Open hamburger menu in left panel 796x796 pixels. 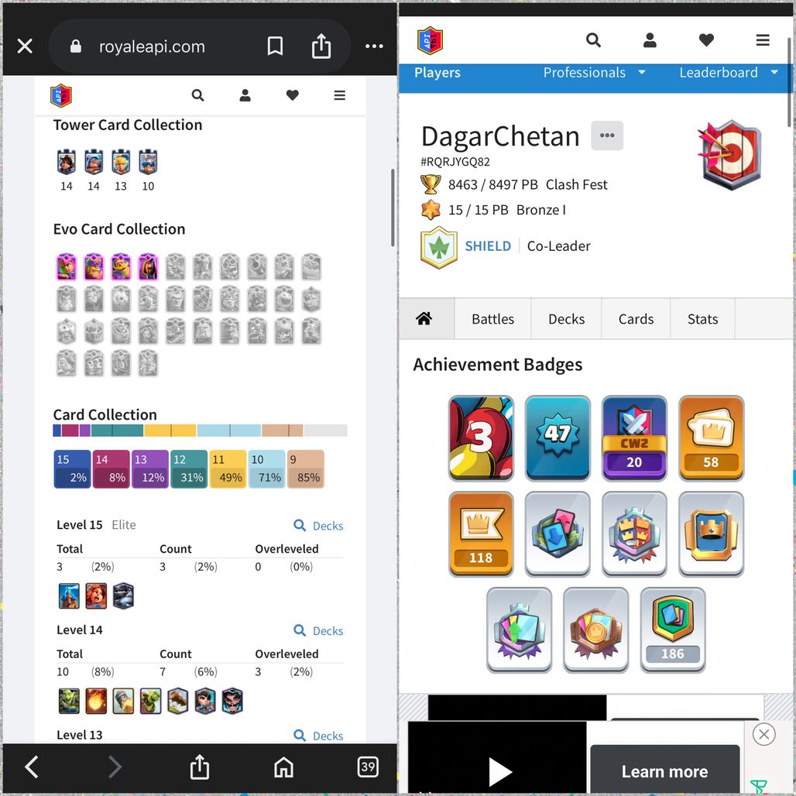coord(340,95)
